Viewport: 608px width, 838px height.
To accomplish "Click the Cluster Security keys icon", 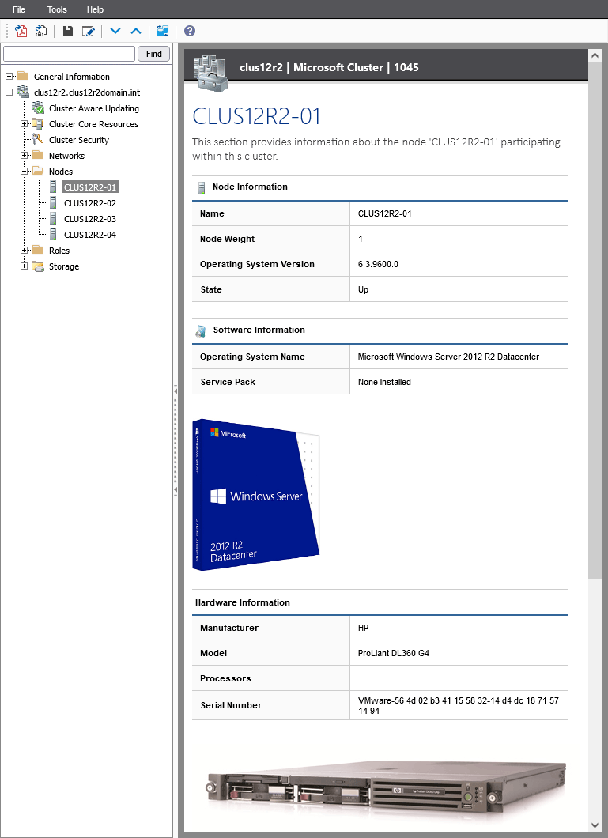I will [x=37, y=140].
